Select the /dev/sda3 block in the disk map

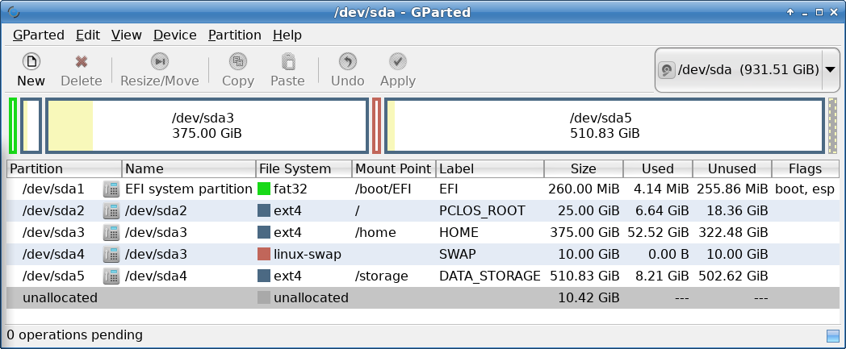pos(207,126)
